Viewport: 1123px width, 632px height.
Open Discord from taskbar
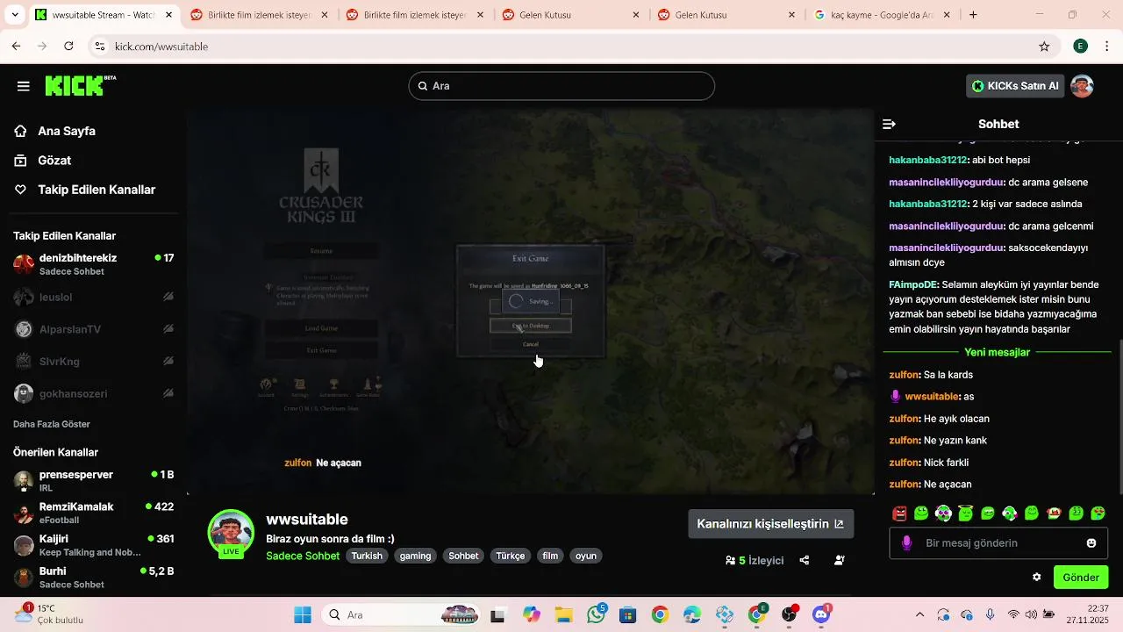point(821,614)
